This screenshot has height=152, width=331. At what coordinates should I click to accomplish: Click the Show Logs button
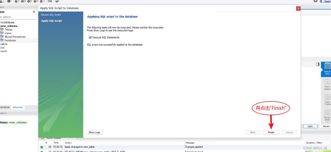pos(94,132)
